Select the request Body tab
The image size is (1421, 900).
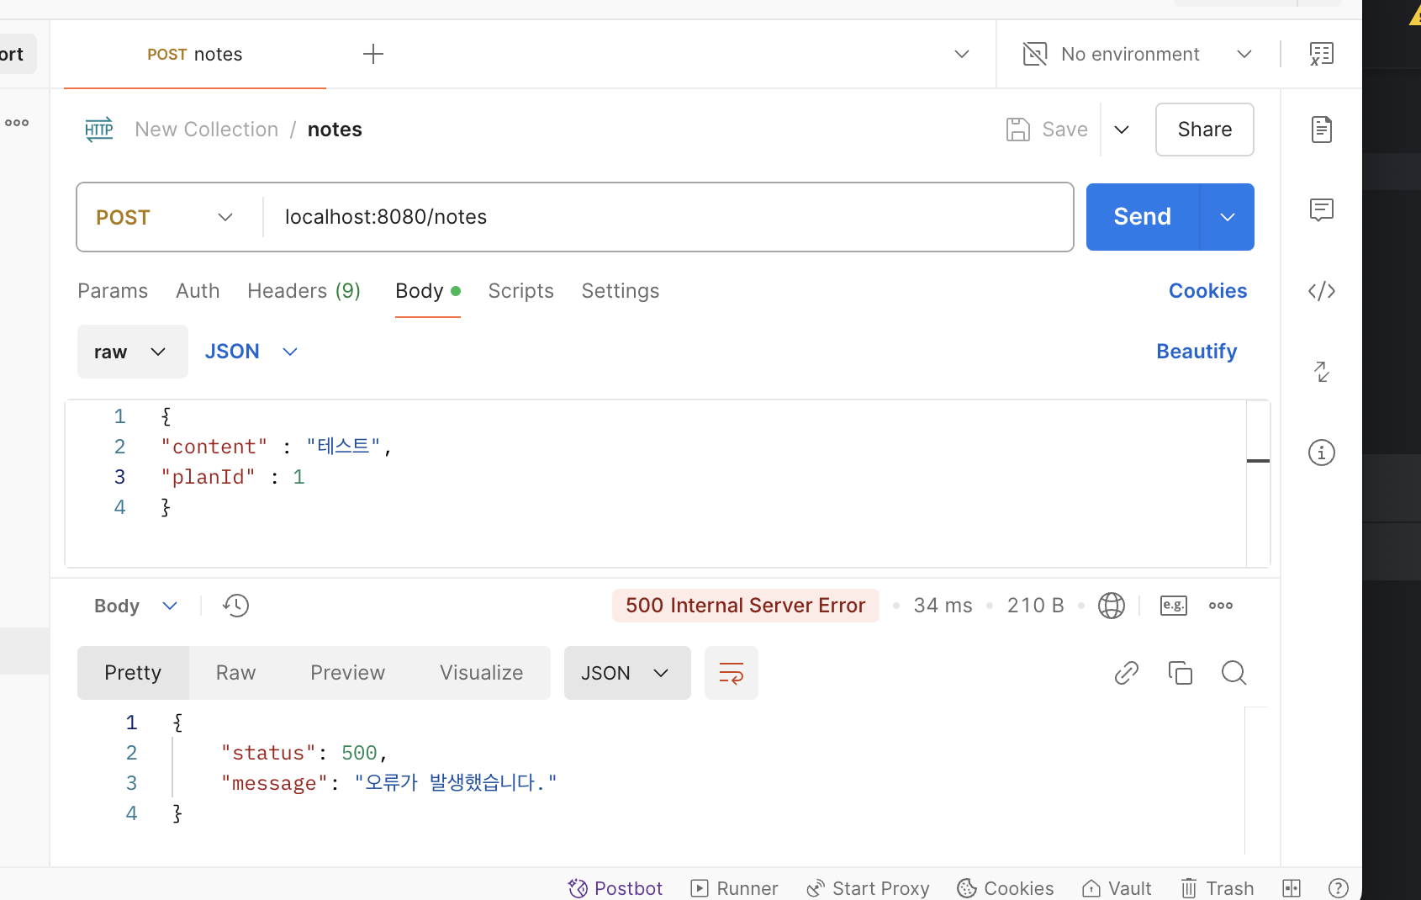click(x=428, y=291)
